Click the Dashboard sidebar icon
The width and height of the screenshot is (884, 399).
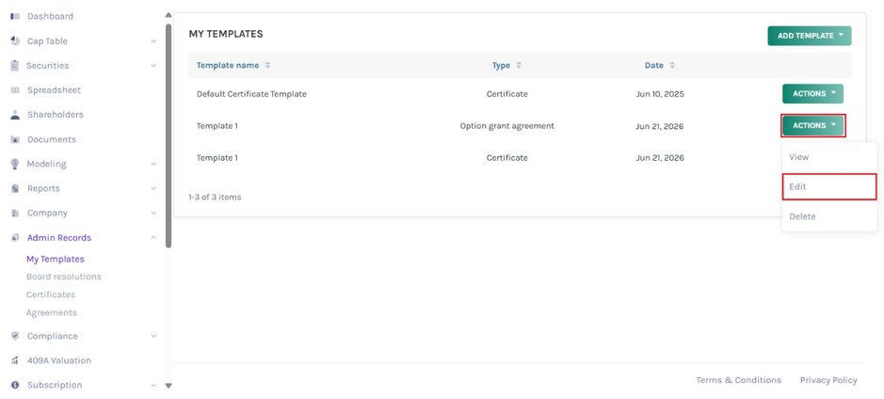(15, 16)
